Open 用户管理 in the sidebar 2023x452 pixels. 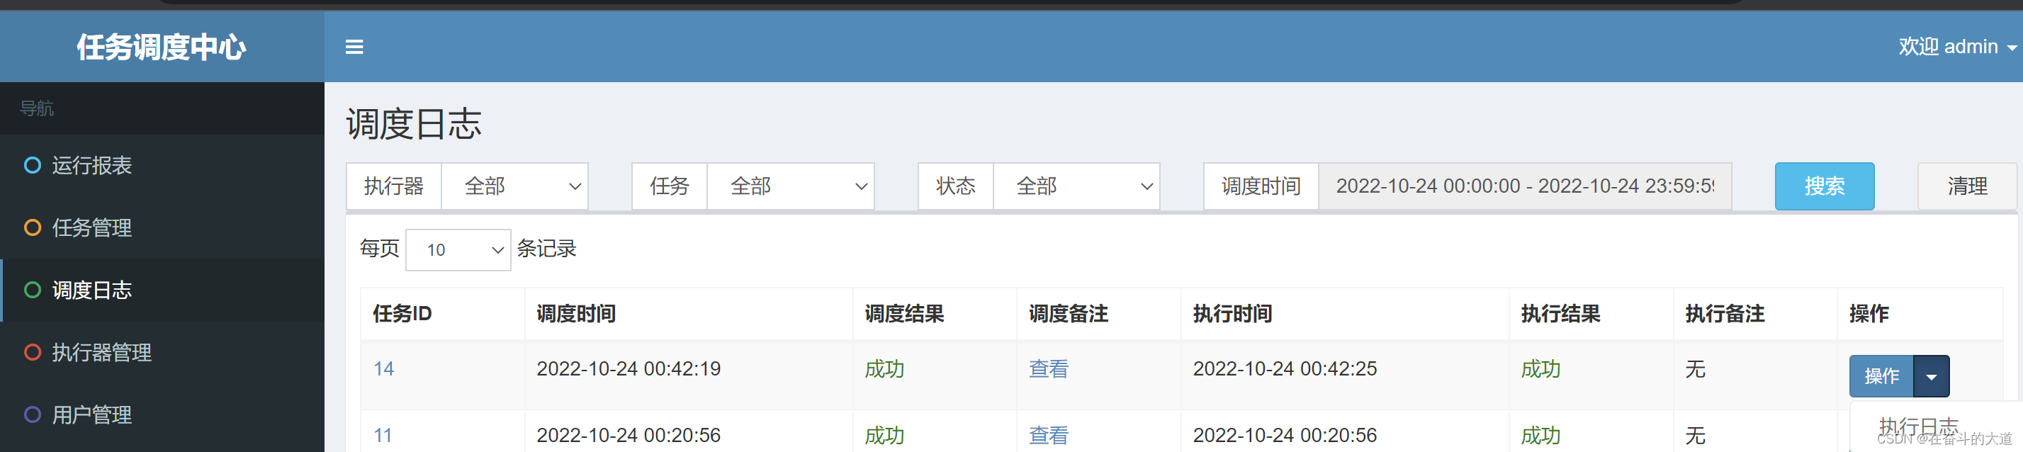pos(162,414)
